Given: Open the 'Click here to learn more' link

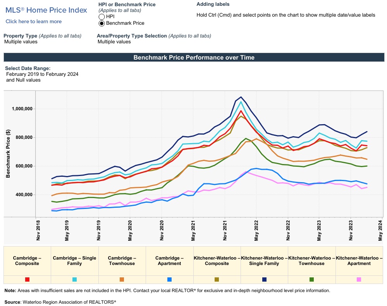Looking at the screenshot, I should [x=34, y=22].
